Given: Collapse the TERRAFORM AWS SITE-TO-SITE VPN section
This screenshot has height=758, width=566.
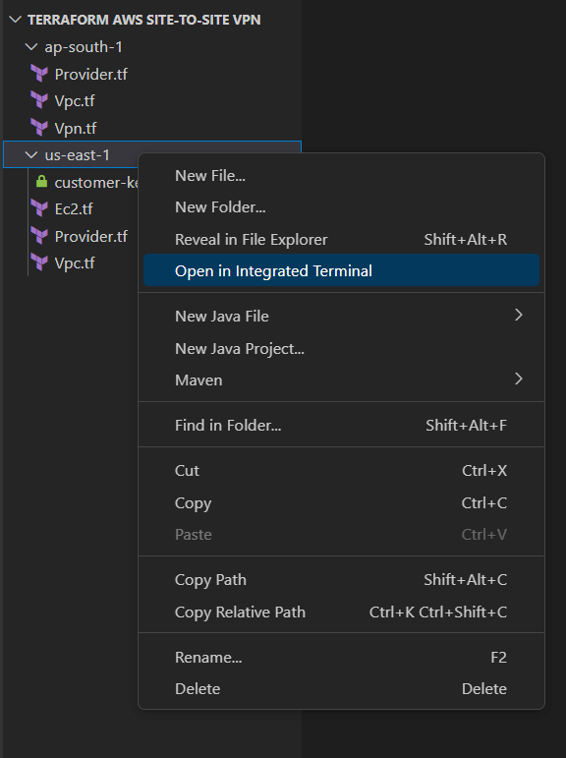Looking at the screenshot, I should coord(16,20).
